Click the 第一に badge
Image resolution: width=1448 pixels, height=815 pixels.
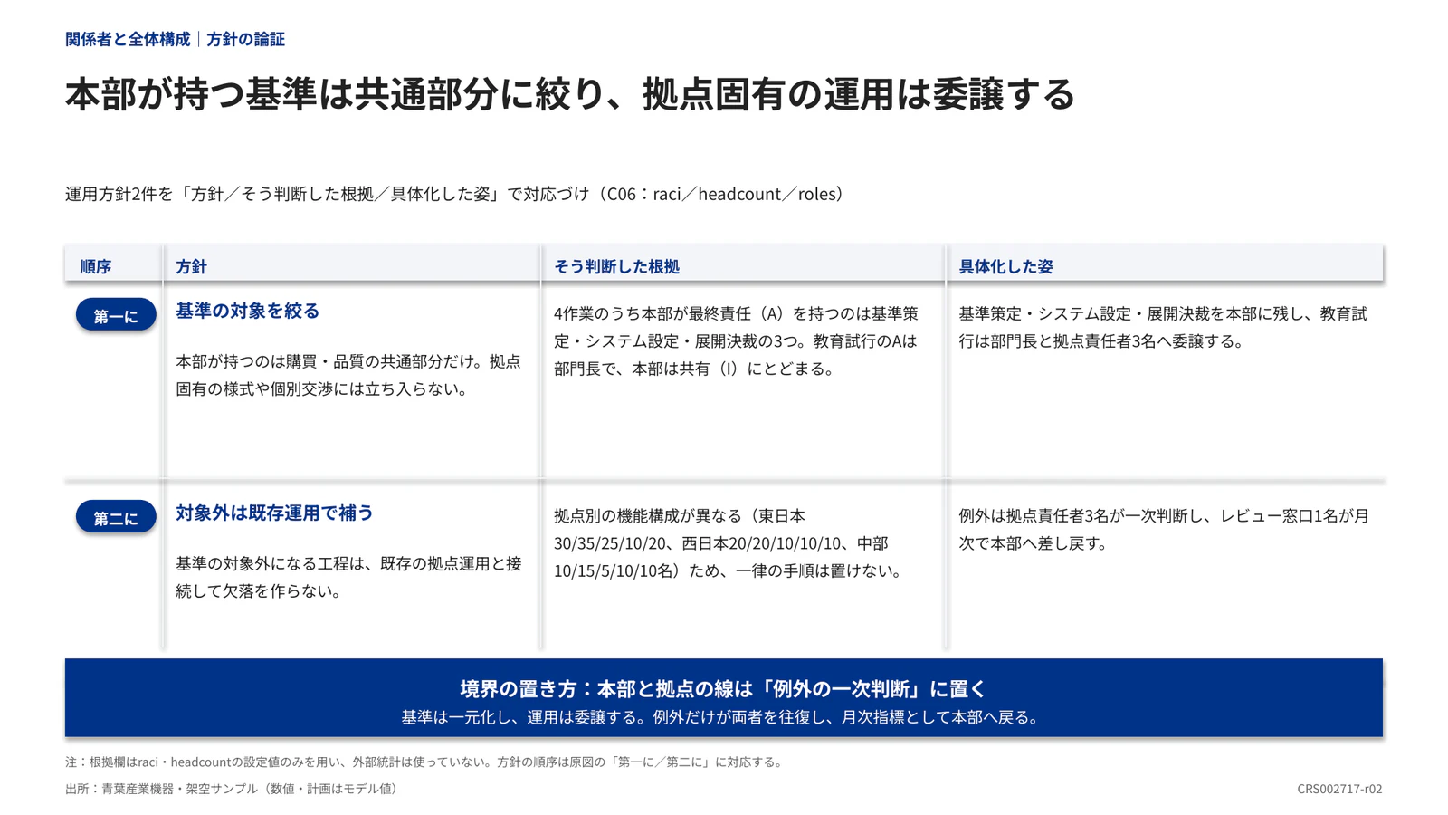tap(116, 315)
